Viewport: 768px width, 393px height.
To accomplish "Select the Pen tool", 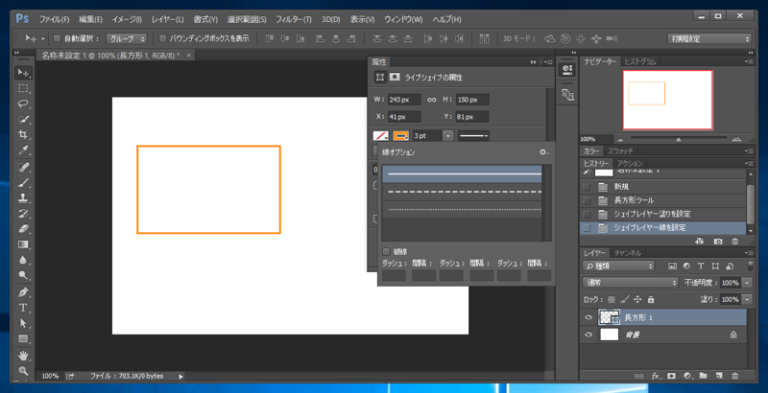I will pos(23,292).
